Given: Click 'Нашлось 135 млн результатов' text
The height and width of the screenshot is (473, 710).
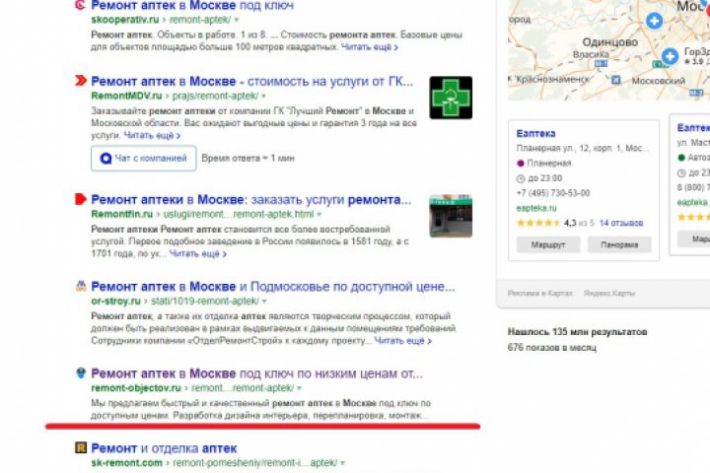Looking at the screenshot, I should [x=577, y=332].
